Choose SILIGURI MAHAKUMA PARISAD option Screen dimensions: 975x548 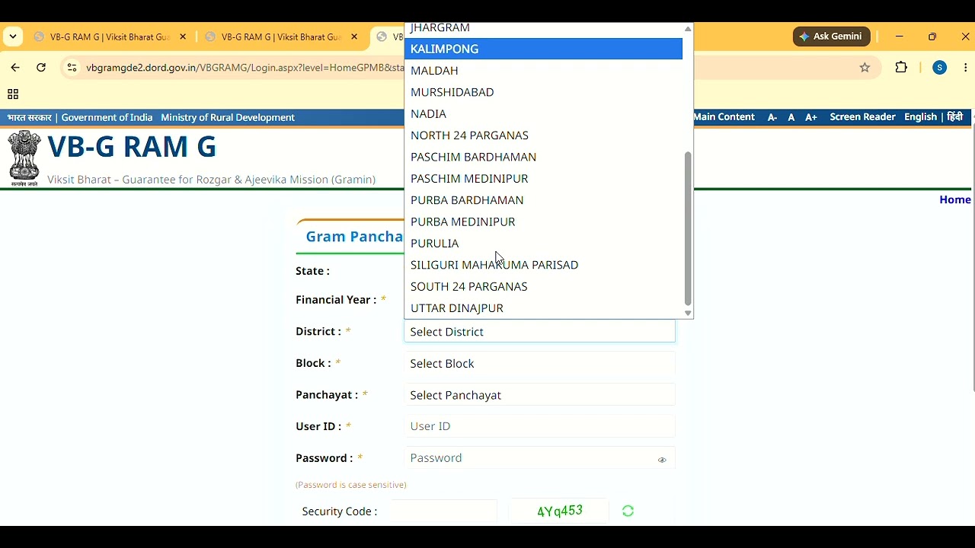543,265
